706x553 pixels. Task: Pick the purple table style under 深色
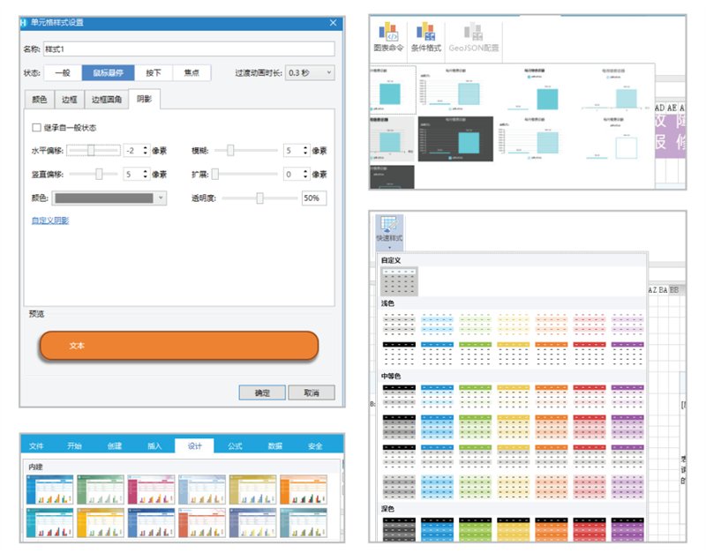tap(627, 529)
